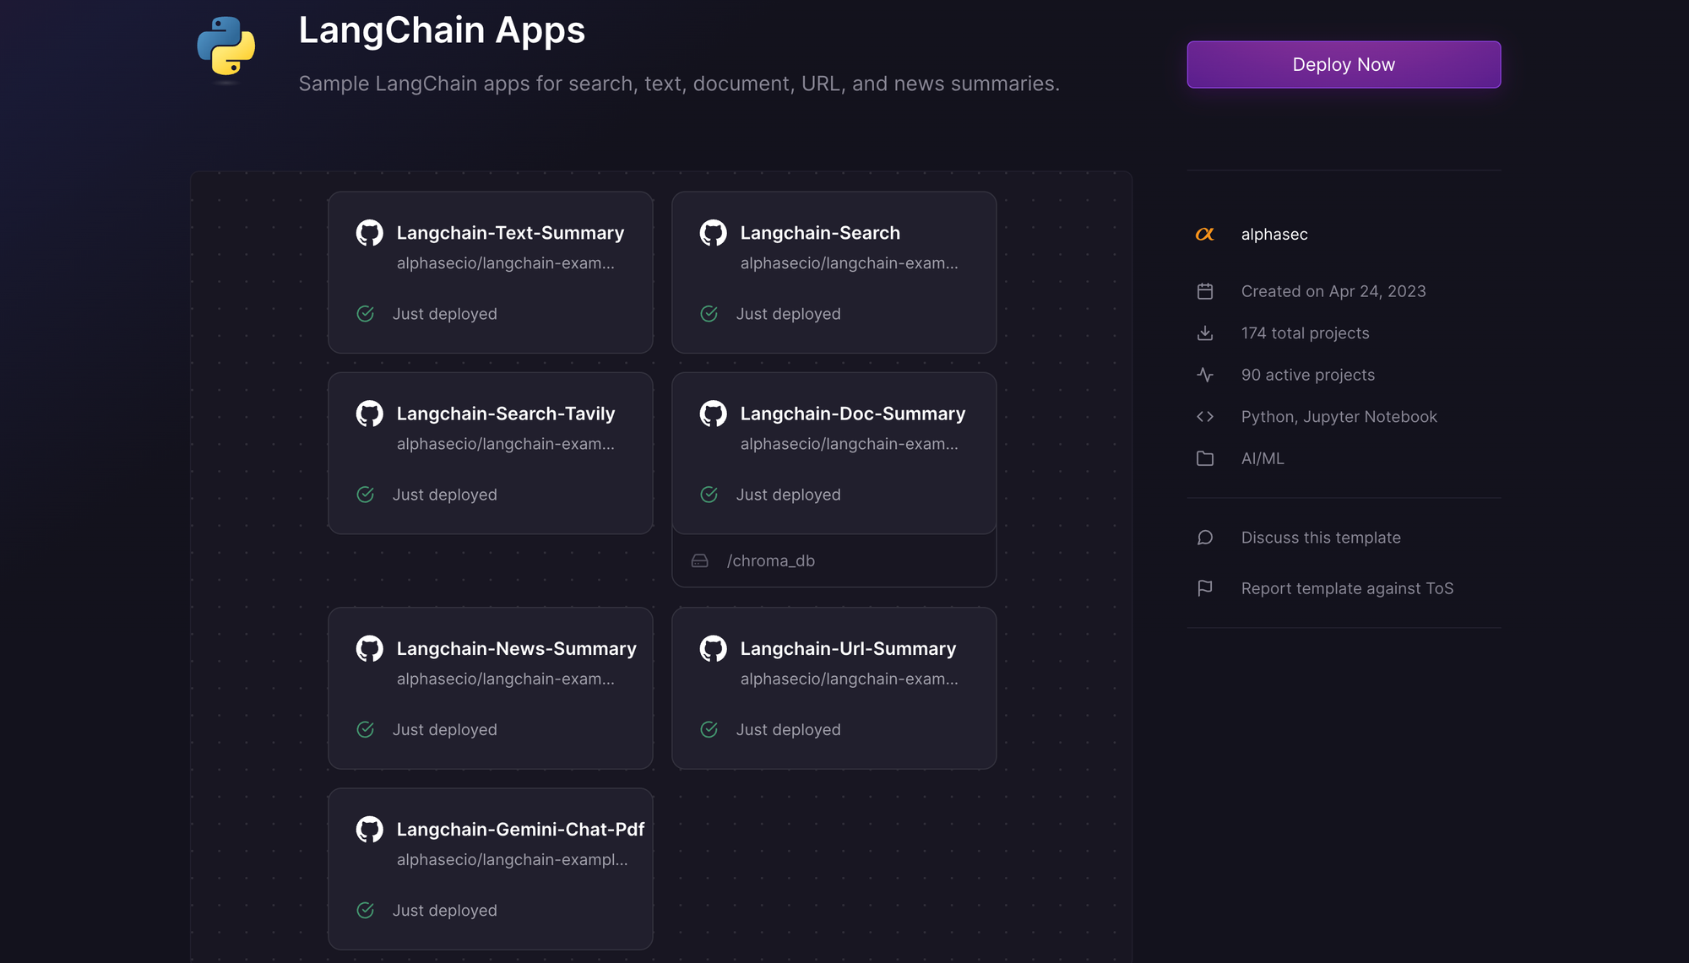This screenshot has width=1689, height=963.
Task: Click the green check on Langchain-Search-Tavily card
Action: [x=366, y=495]
